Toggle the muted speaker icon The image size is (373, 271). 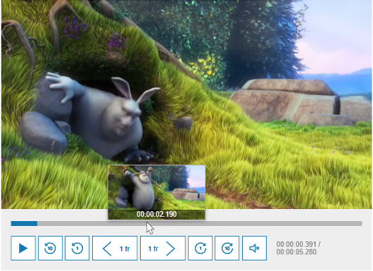(254, 248)
